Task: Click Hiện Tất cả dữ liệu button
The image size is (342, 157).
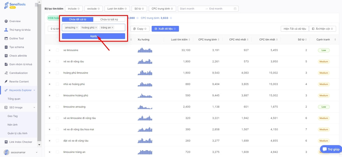Action: pyautogui.click(x=295, y=29)
